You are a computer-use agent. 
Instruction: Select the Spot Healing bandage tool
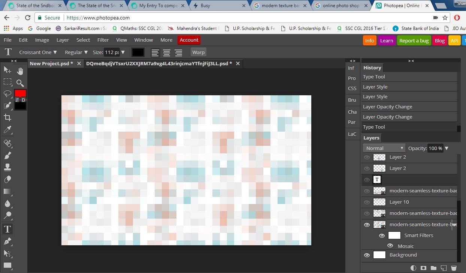pos(7,143)
